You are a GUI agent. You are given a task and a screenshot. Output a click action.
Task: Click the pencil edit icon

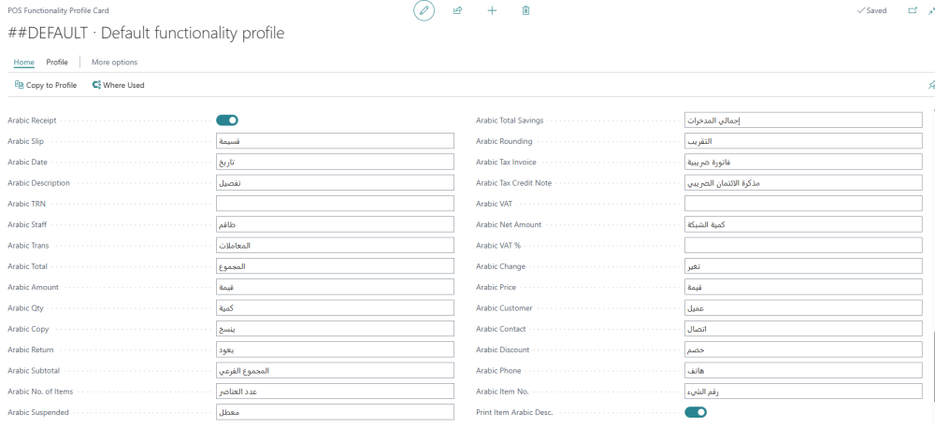coord(424,10)
